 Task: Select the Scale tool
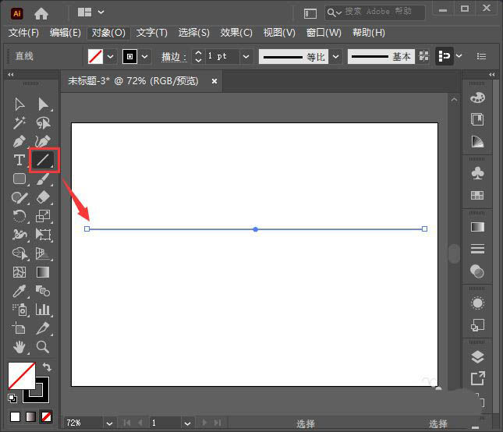(44, 216)
